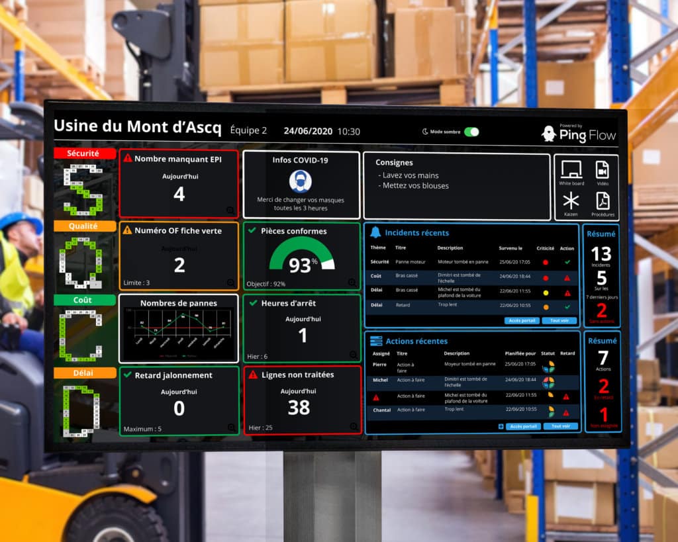The image size is (678, 542).
Task: Click the 'Usine du Mont d'Ascq' title
Action: point(138,126)
